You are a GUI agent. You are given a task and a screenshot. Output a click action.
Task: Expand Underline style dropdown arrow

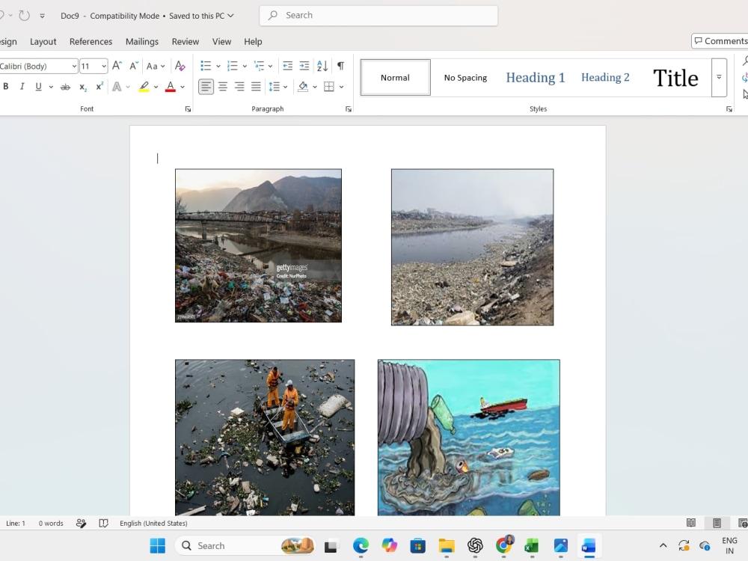(51, 87)
